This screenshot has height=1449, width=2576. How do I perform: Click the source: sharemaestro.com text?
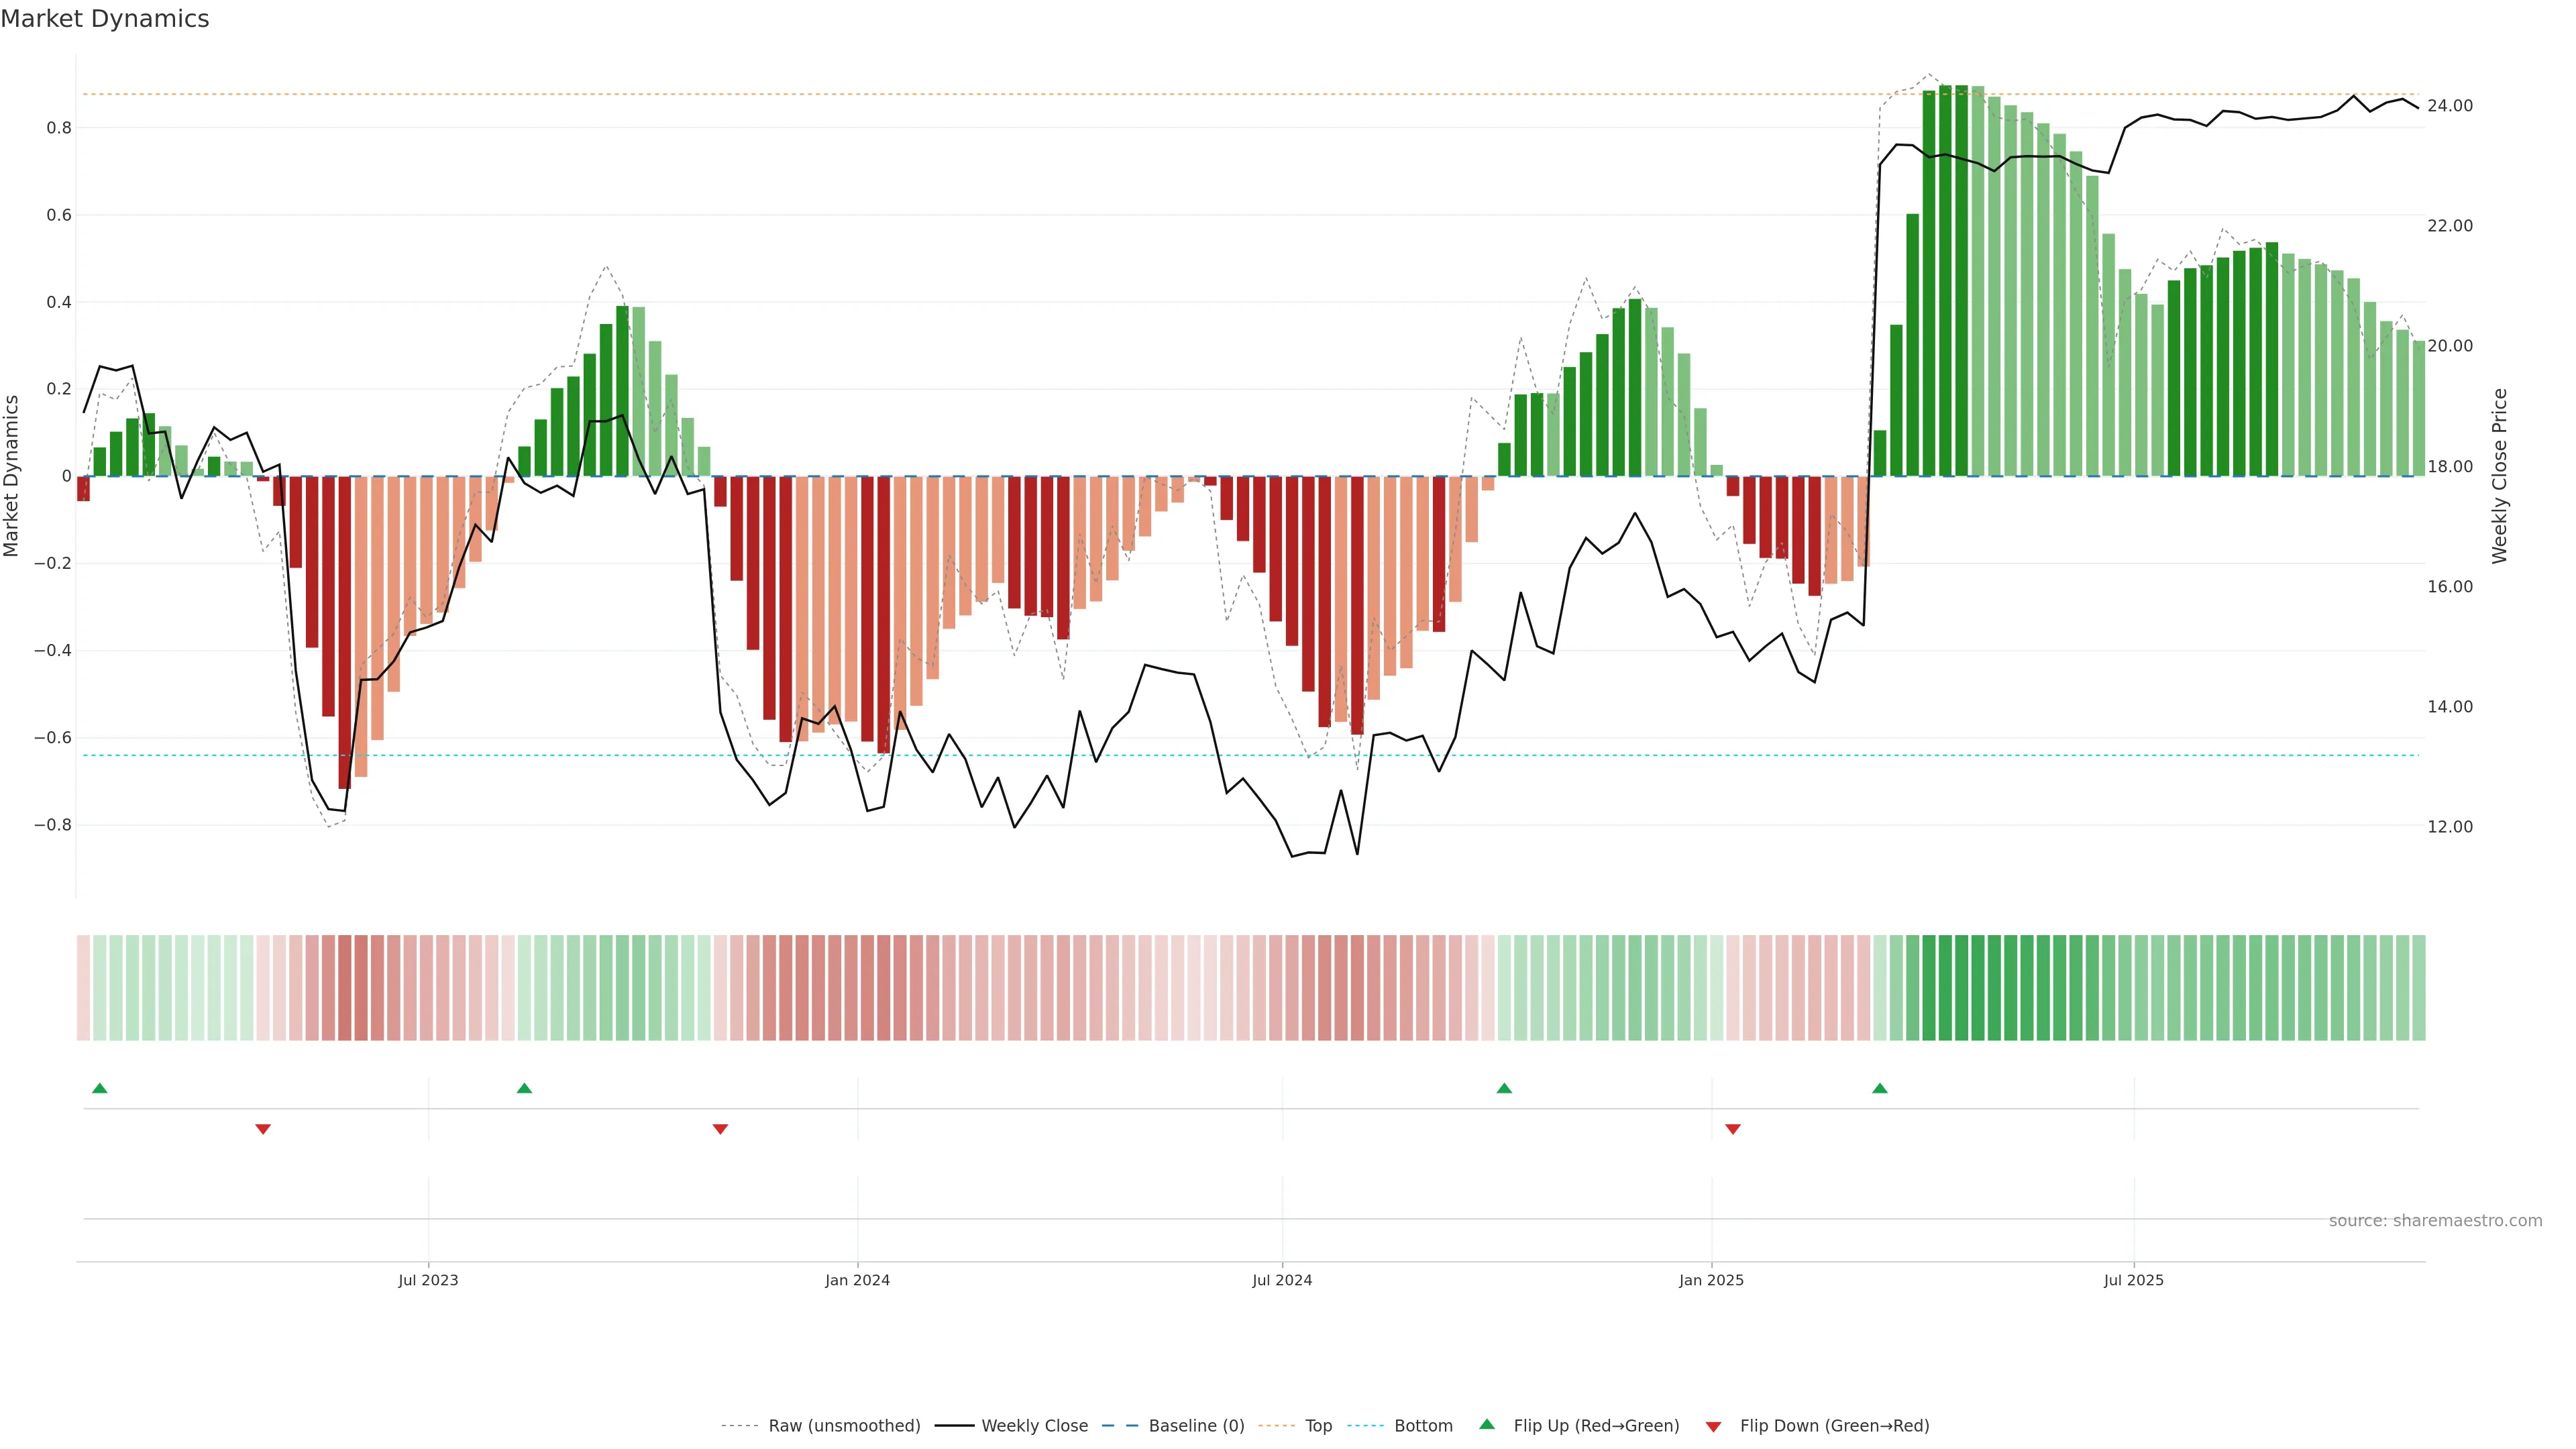click(2435, 1221)
